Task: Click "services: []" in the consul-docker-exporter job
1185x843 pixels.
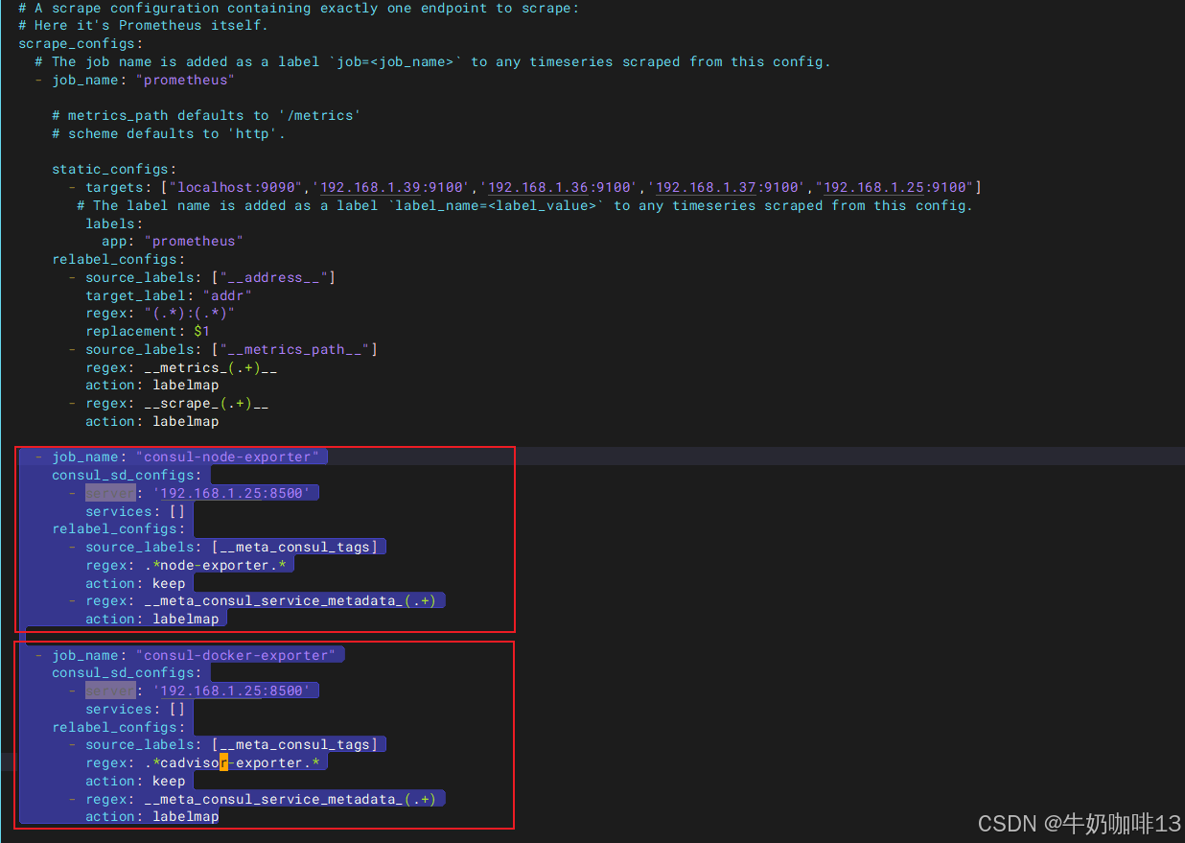Action: click(135, 709)
